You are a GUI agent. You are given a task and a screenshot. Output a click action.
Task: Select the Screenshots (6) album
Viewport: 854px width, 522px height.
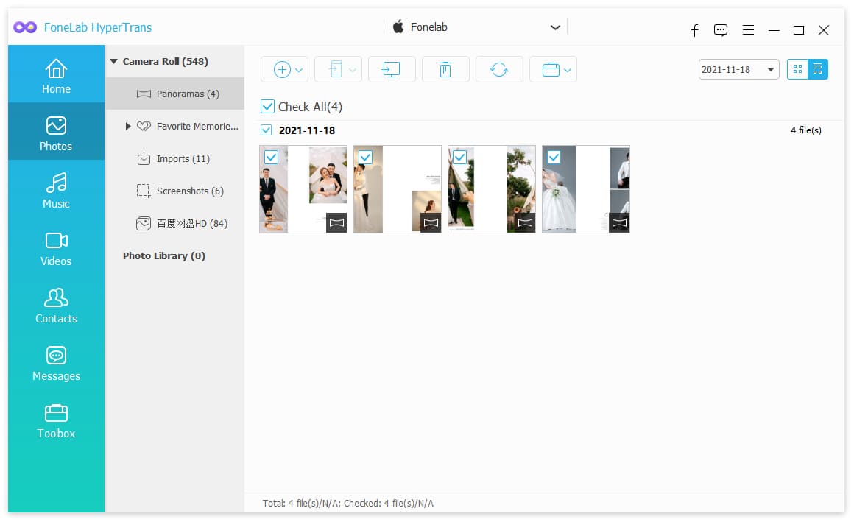point(174,191)
